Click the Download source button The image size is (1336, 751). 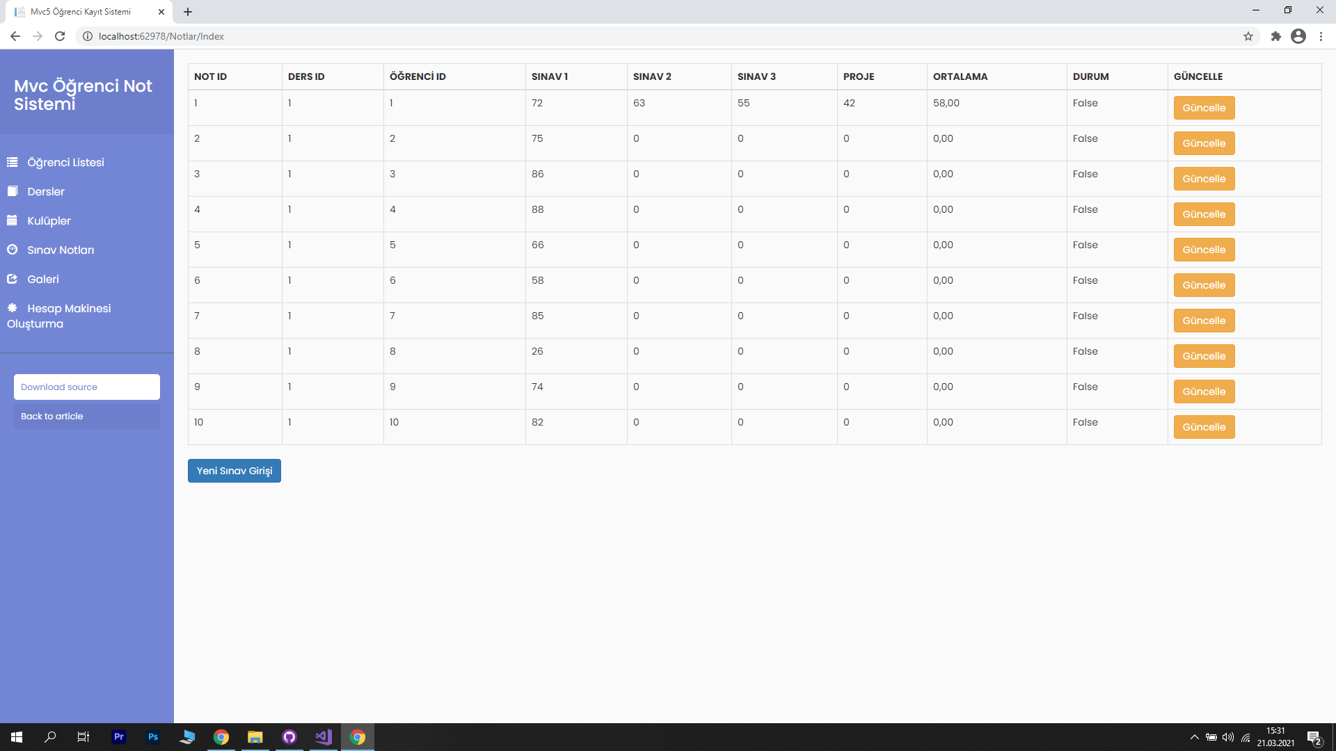87,387
